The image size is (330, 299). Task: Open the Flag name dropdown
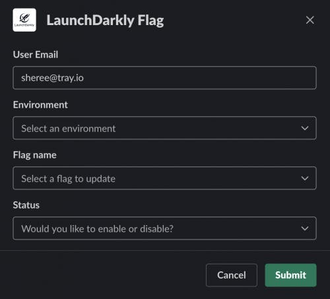click(165, 178)
